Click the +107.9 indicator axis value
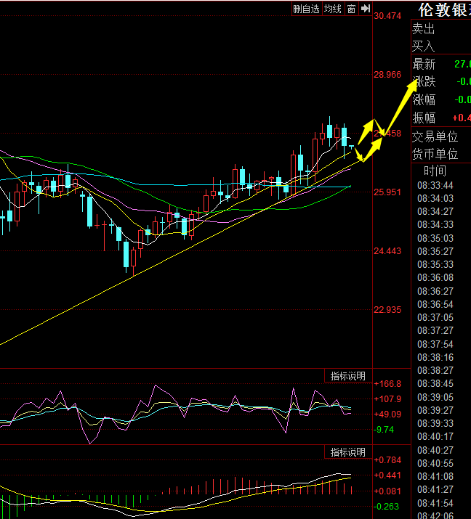Image resolution: width=471 pixels, height=519 pixels. tap(387, 399)
